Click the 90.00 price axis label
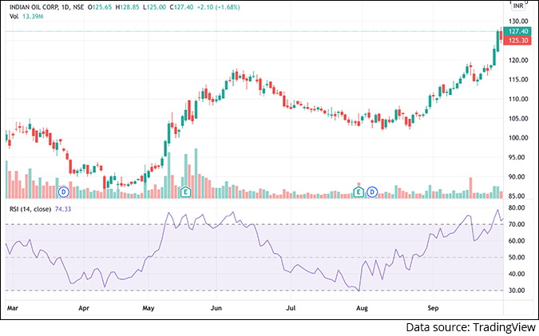This screenshot has width=539, height=336. click(x=518, y=177)
